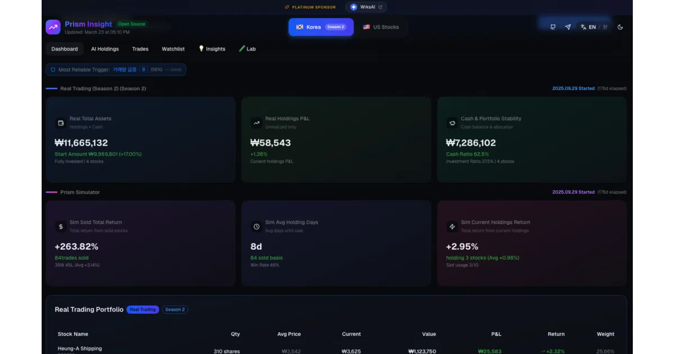Select the Korea Season 2 market

click(321, 27)
